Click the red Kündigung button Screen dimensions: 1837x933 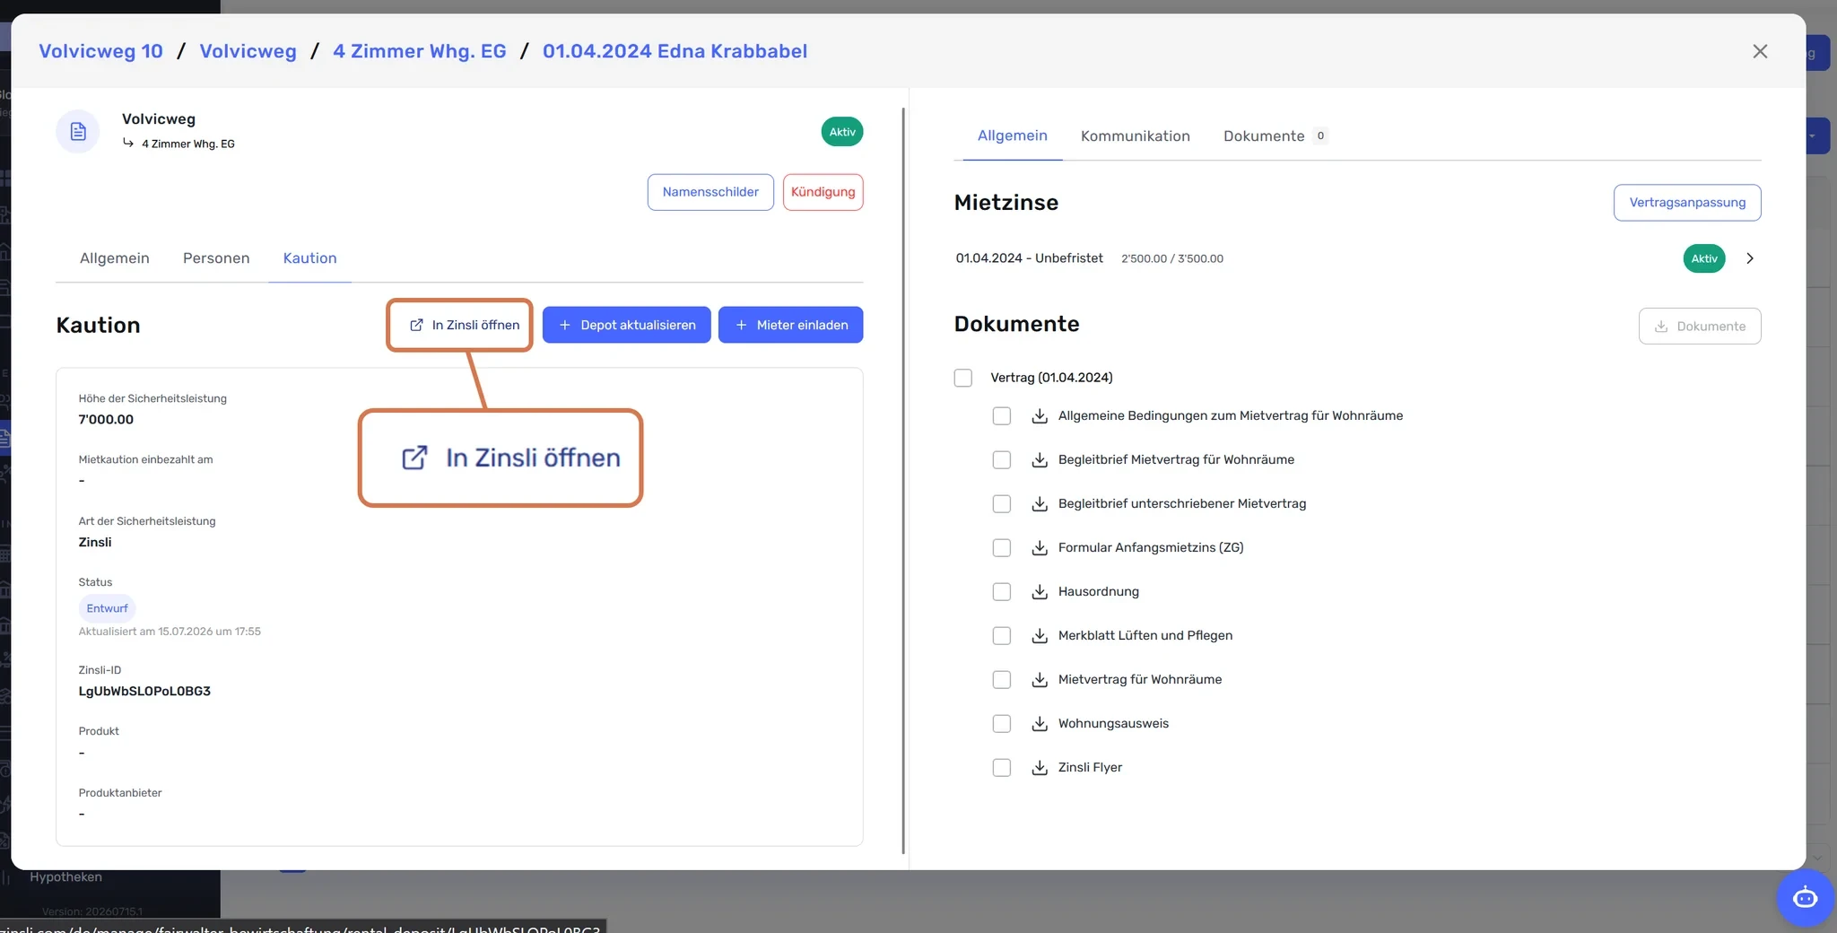823,192
